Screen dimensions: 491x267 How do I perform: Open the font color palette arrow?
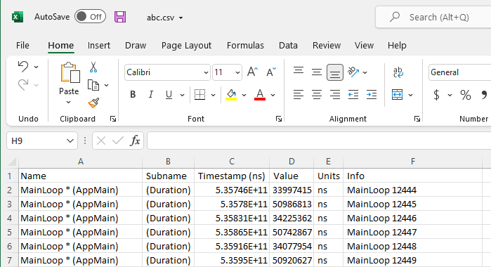273,95
